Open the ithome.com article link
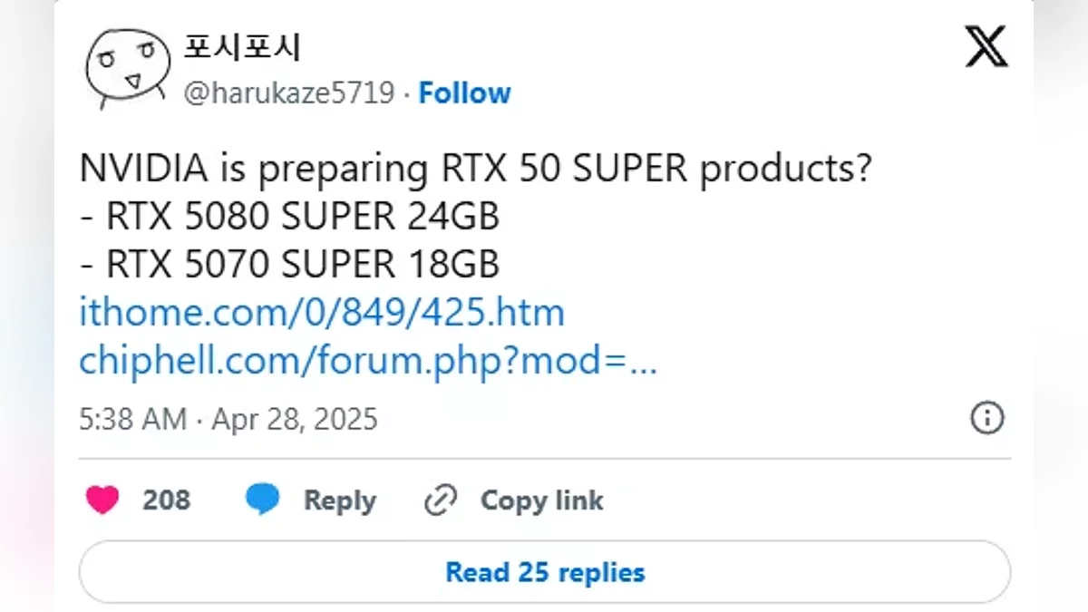The width and height of the screenshot is (1088, 612). pyautogui.click(x=322, y=313)
